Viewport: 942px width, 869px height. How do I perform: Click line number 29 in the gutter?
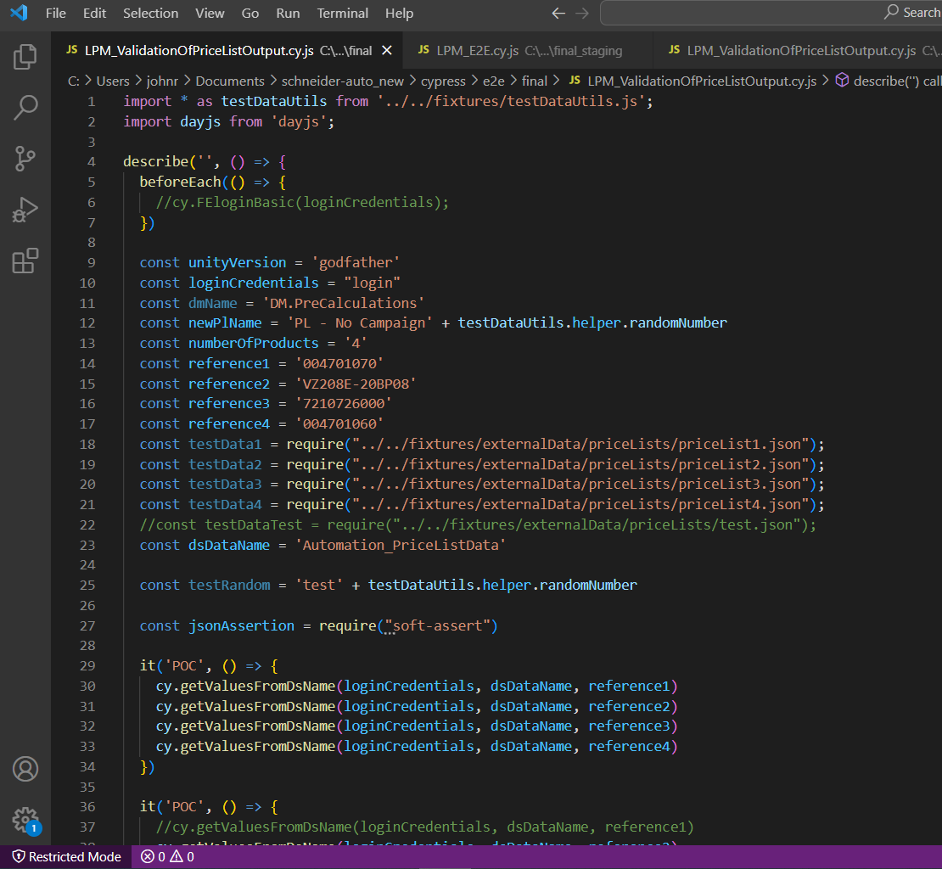point(87,666)
